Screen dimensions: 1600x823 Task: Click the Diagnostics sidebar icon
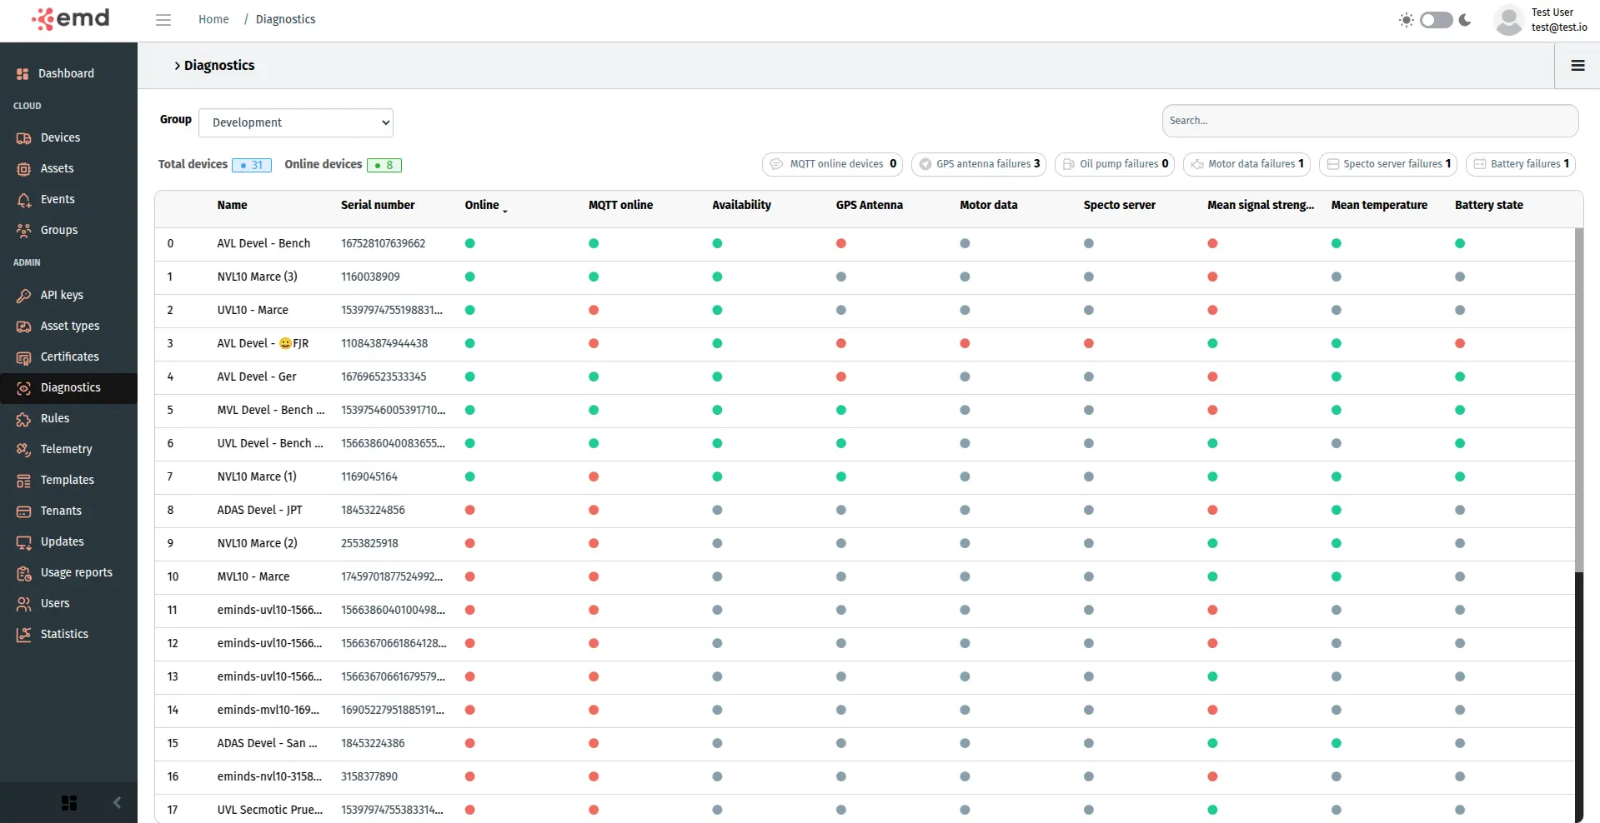pos(23,388)
